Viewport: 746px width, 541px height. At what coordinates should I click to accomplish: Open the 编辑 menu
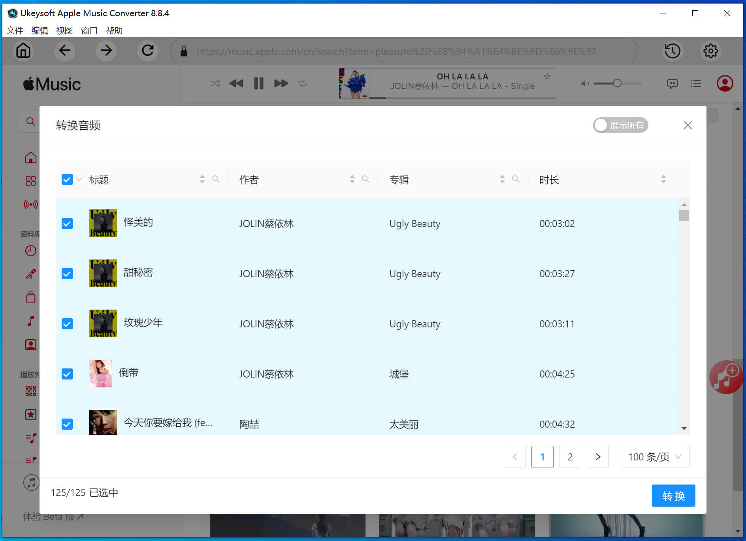click(40, 30)
